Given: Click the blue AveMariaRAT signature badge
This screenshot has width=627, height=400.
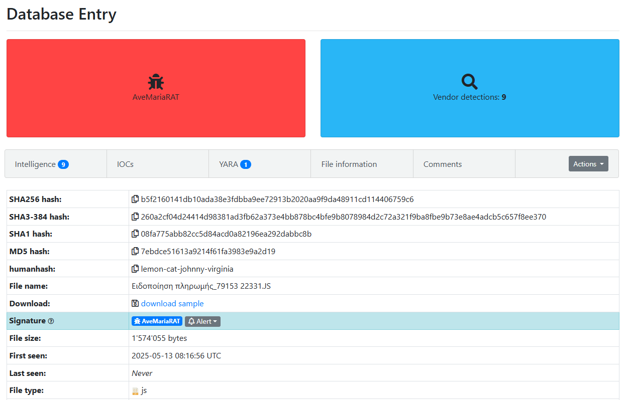Looking at the screenshot, I should click(157, 321).
